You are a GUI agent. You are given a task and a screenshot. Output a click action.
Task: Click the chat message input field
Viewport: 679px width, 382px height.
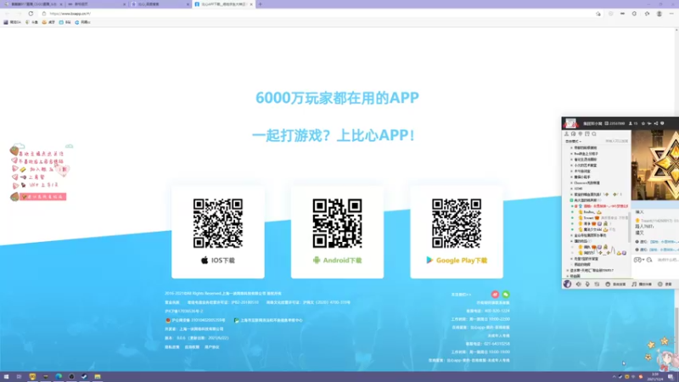pyautogui.click(x=667, y=260)
